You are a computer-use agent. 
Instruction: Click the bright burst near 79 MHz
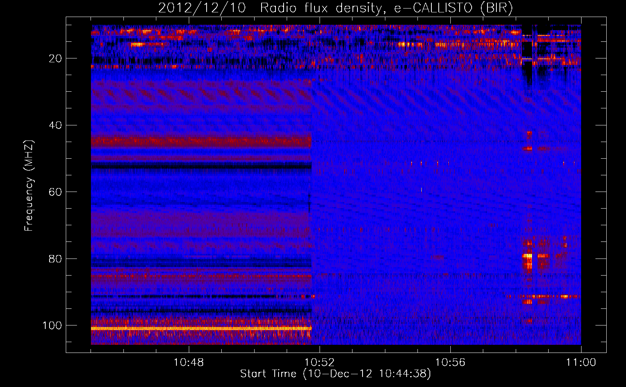pos(527,256)
